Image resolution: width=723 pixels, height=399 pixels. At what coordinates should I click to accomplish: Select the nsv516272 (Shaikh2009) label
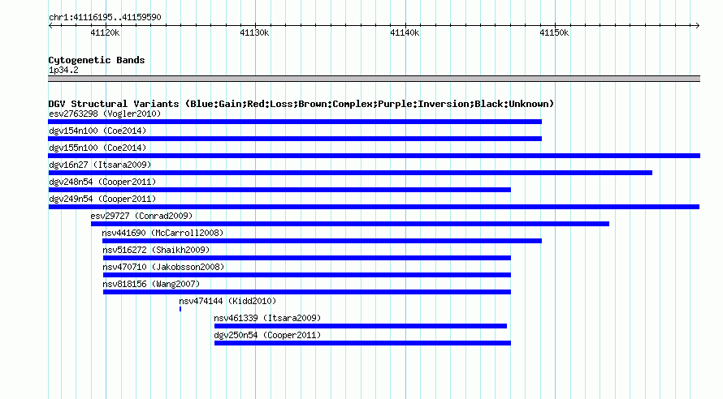[x=156, y=250]
